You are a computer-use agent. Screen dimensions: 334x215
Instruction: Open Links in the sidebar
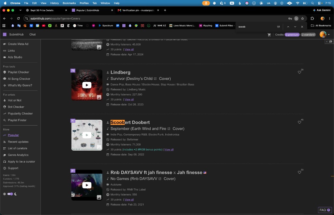click(11, 50)
